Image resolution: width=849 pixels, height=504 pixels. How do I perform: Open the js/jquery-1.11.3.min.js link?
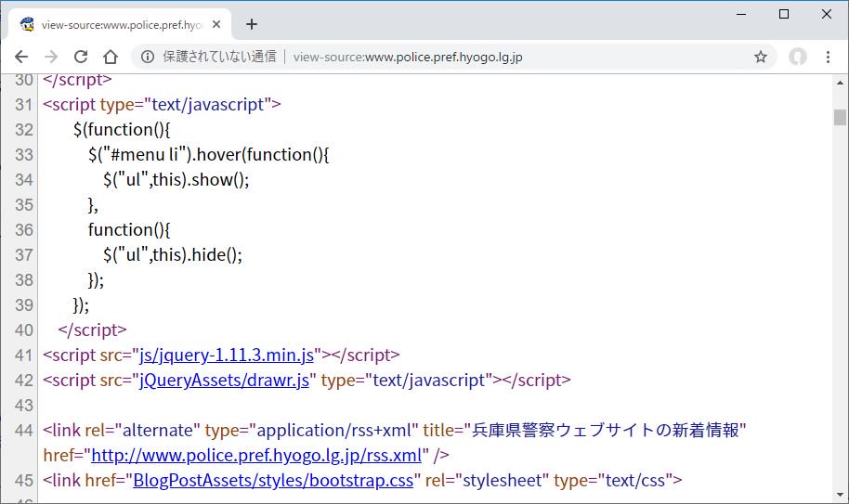click(x=227, y=355)
